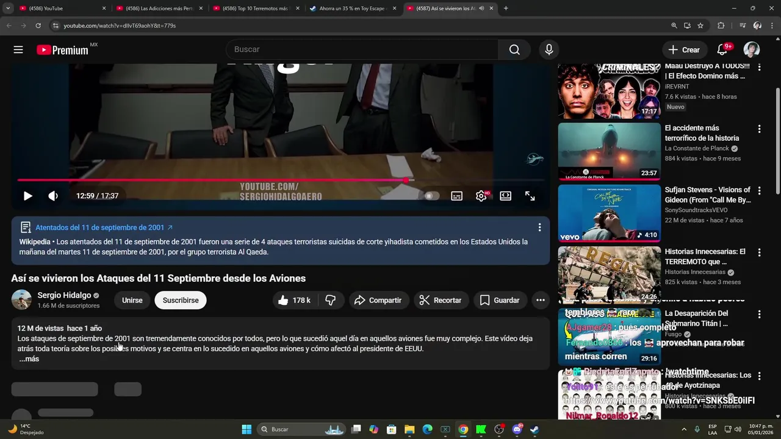781x439 pixels.
Task: Save the video with Guardar
Action: coord(500,300)
